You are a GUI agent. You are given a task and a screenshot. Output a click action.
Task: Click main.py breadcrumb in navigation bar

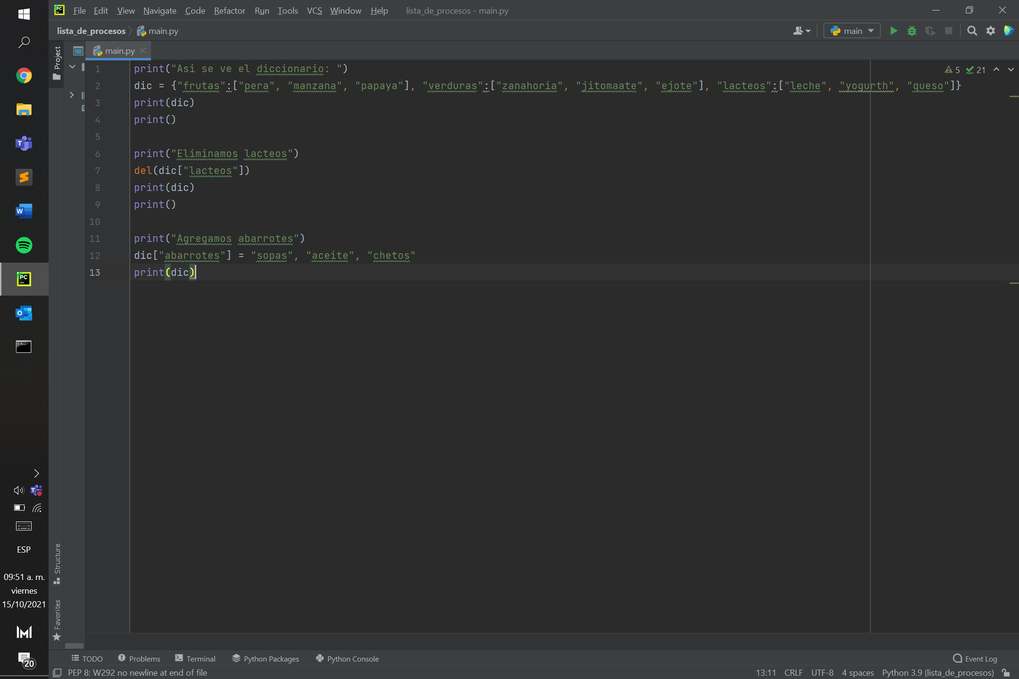tap(158, 31)
